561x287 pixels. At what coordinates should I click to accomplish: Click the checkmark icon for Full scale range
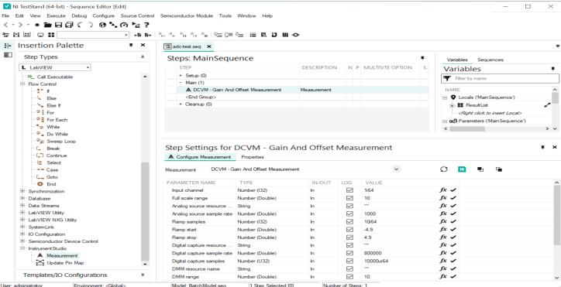(453, 198)
